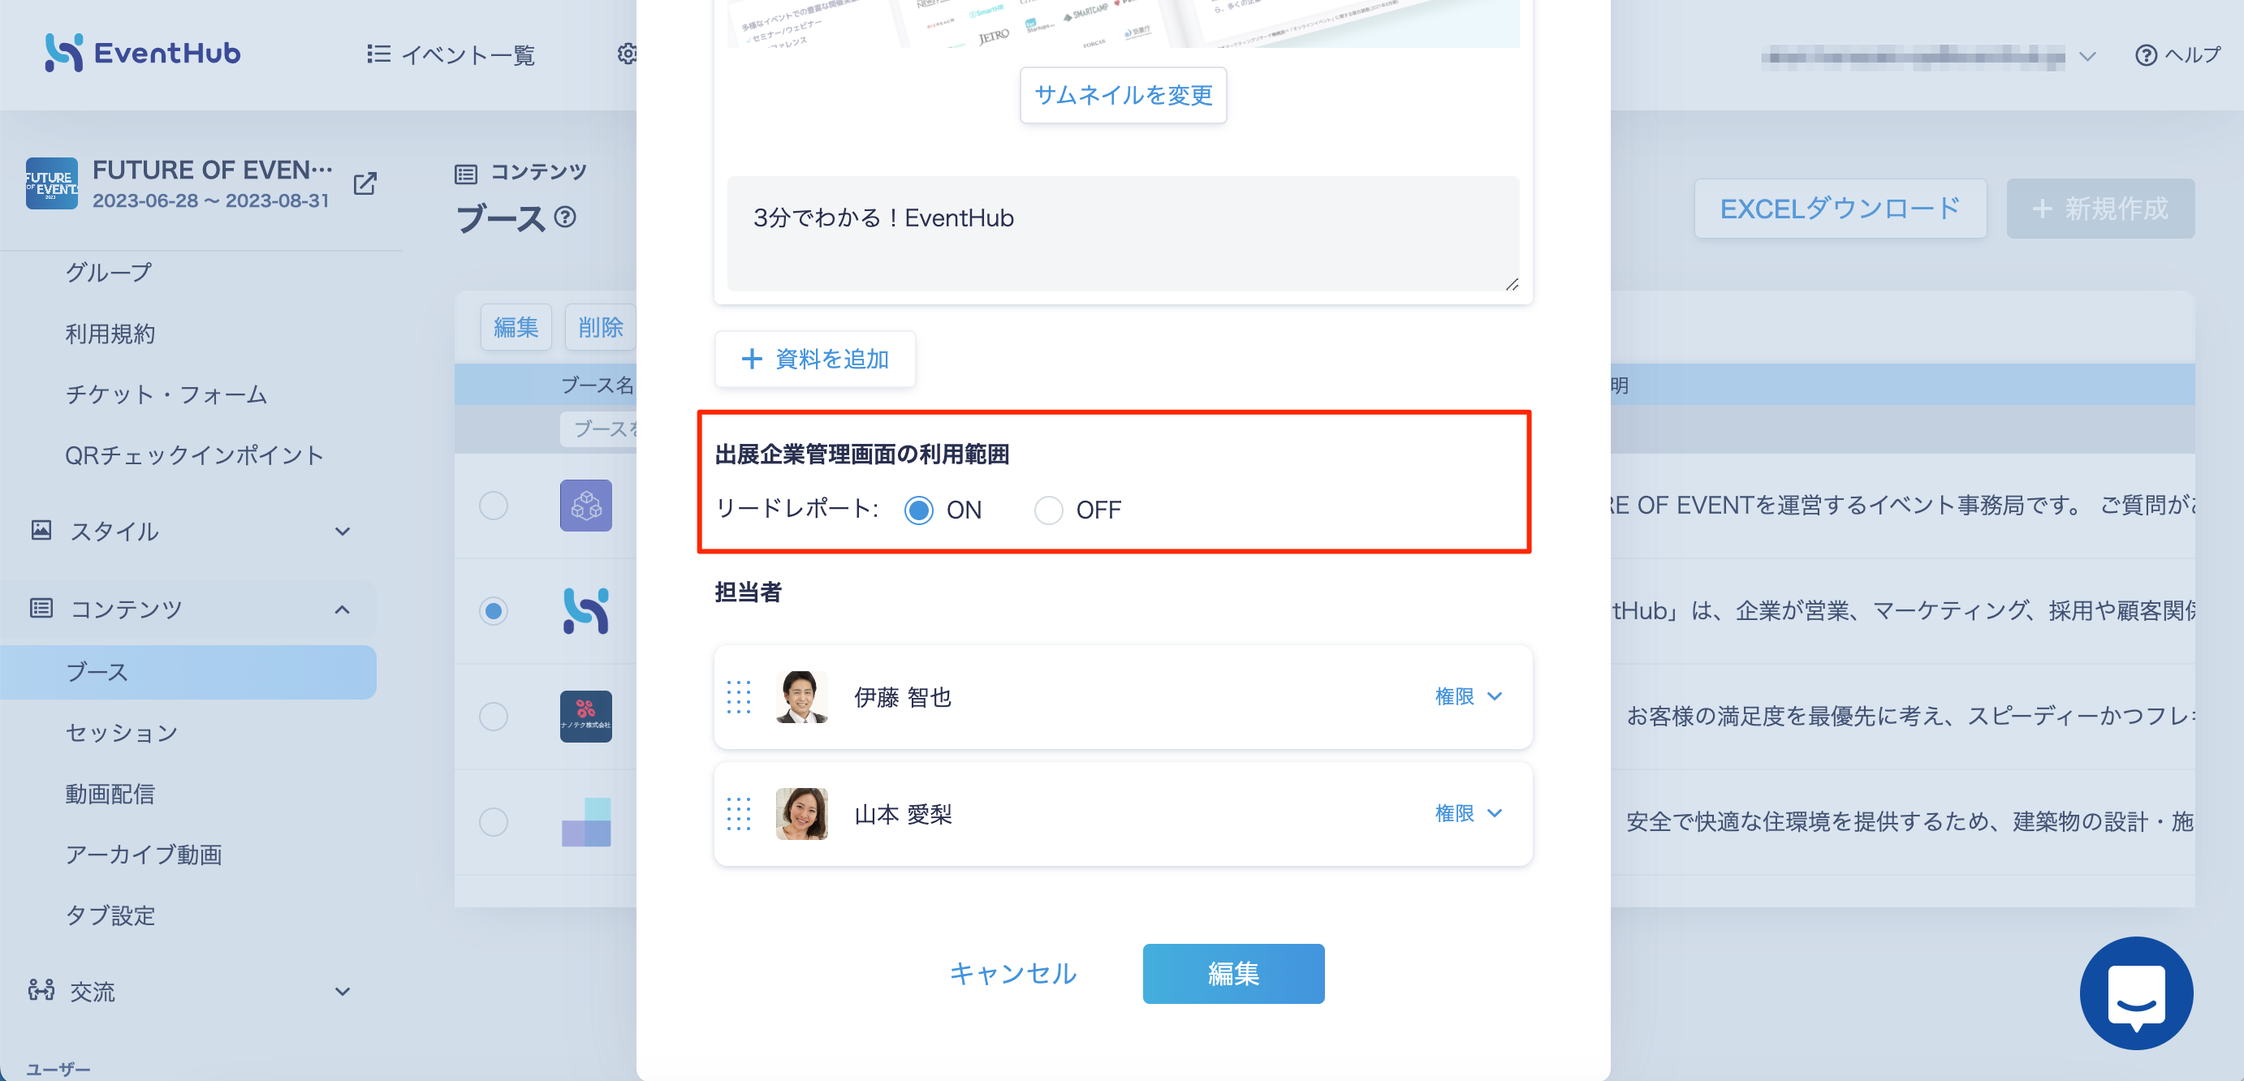Select the first booth row radio button
2244x1081 pixels.
[493, 506]
